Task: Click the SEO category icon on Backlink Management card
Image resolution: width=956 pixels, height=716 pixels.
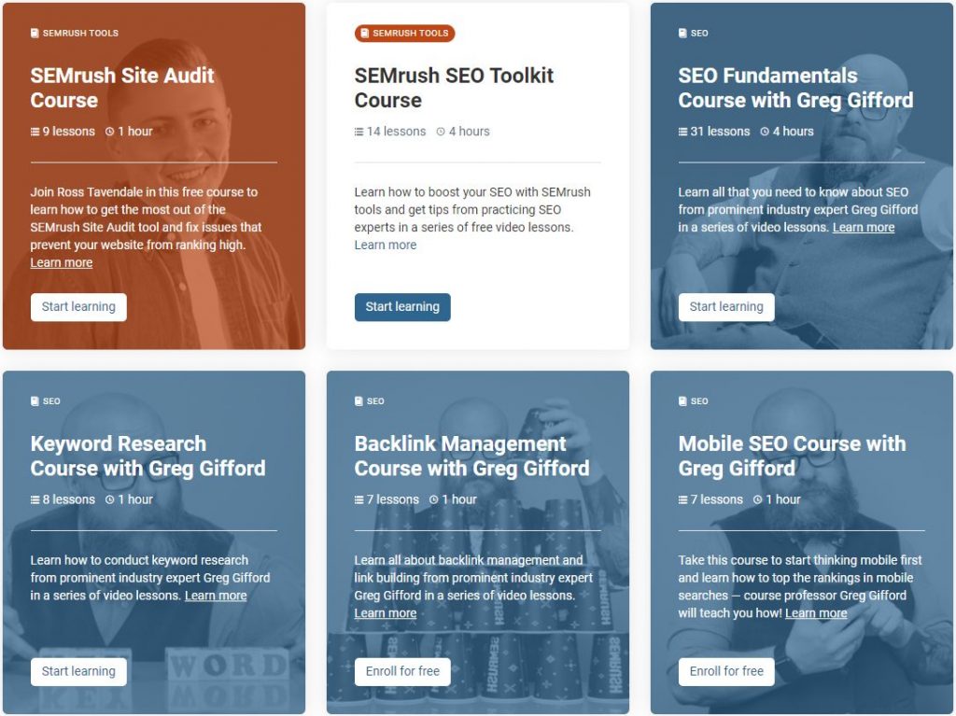Action: click(358, 401)
